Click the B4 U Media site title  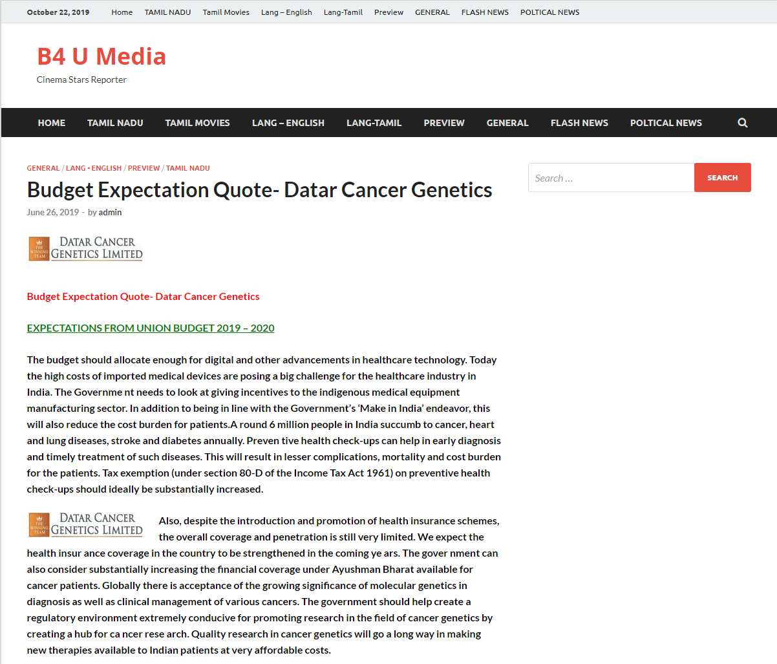(101, 57)
